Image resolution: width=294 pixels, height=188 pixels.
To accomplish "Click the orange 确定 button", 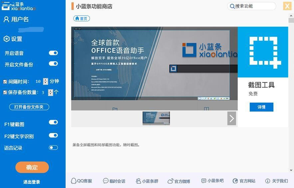I will click(x=32, y=167).
